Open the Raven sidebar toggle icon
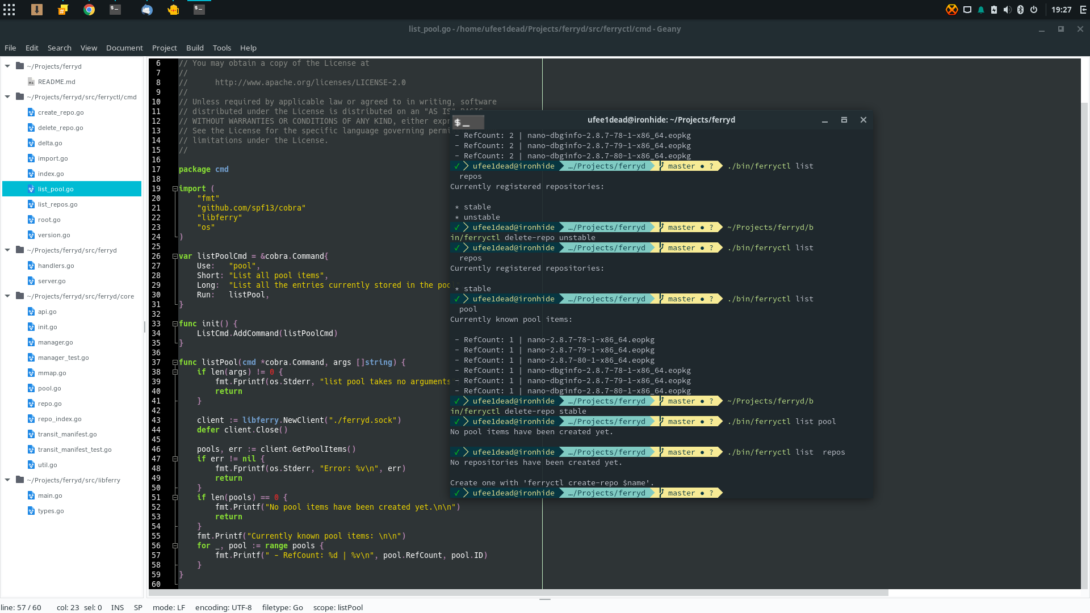 coord(1083,10)
